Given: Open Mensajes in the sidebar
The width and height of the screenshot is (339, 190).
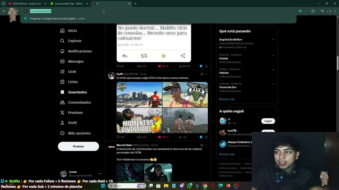Looking at the screenshot, I should pos(72,61).
